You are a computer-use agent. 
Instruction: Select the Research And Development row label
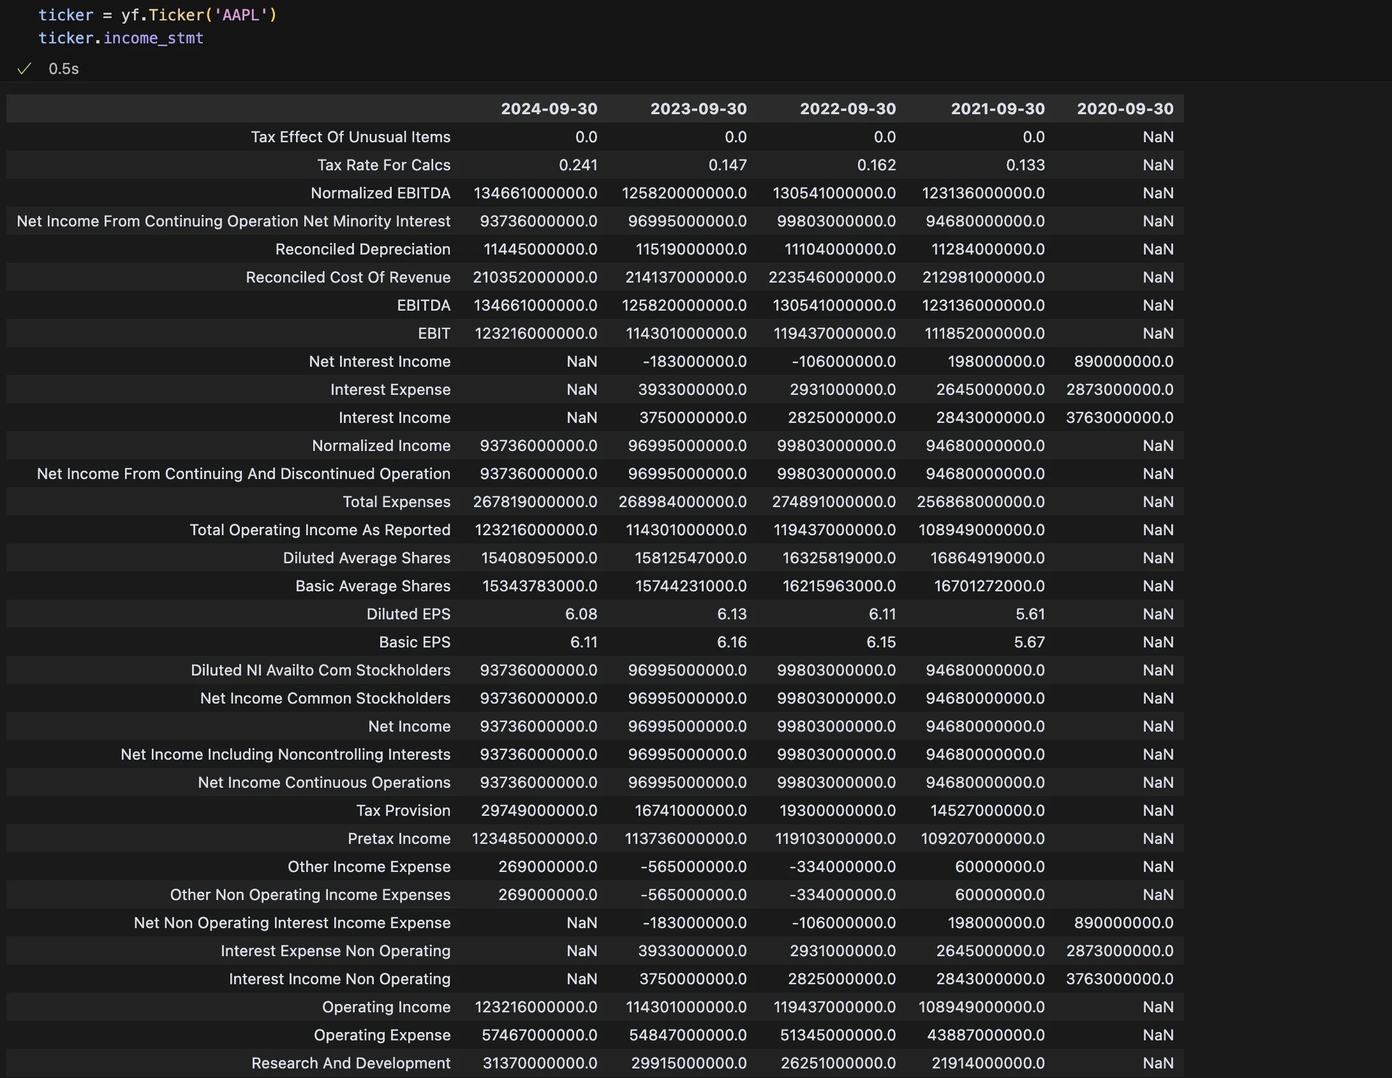point(350,1063)
